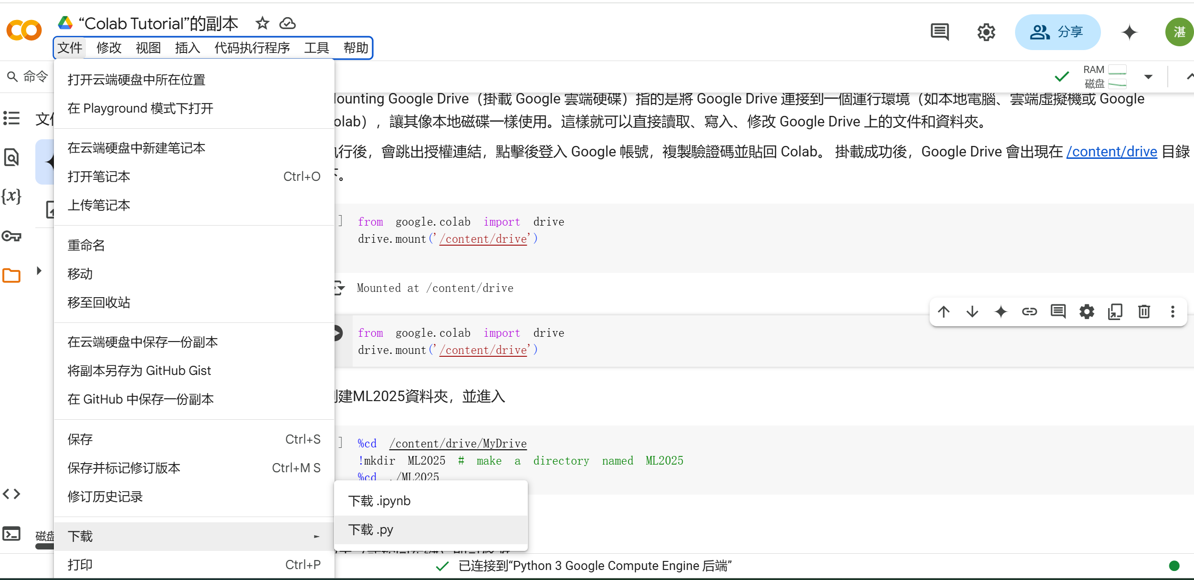The height and width of the screenshot is (580, 1194).
Task: Follow the /content/drive link in text
Action: coord(1111,152)
